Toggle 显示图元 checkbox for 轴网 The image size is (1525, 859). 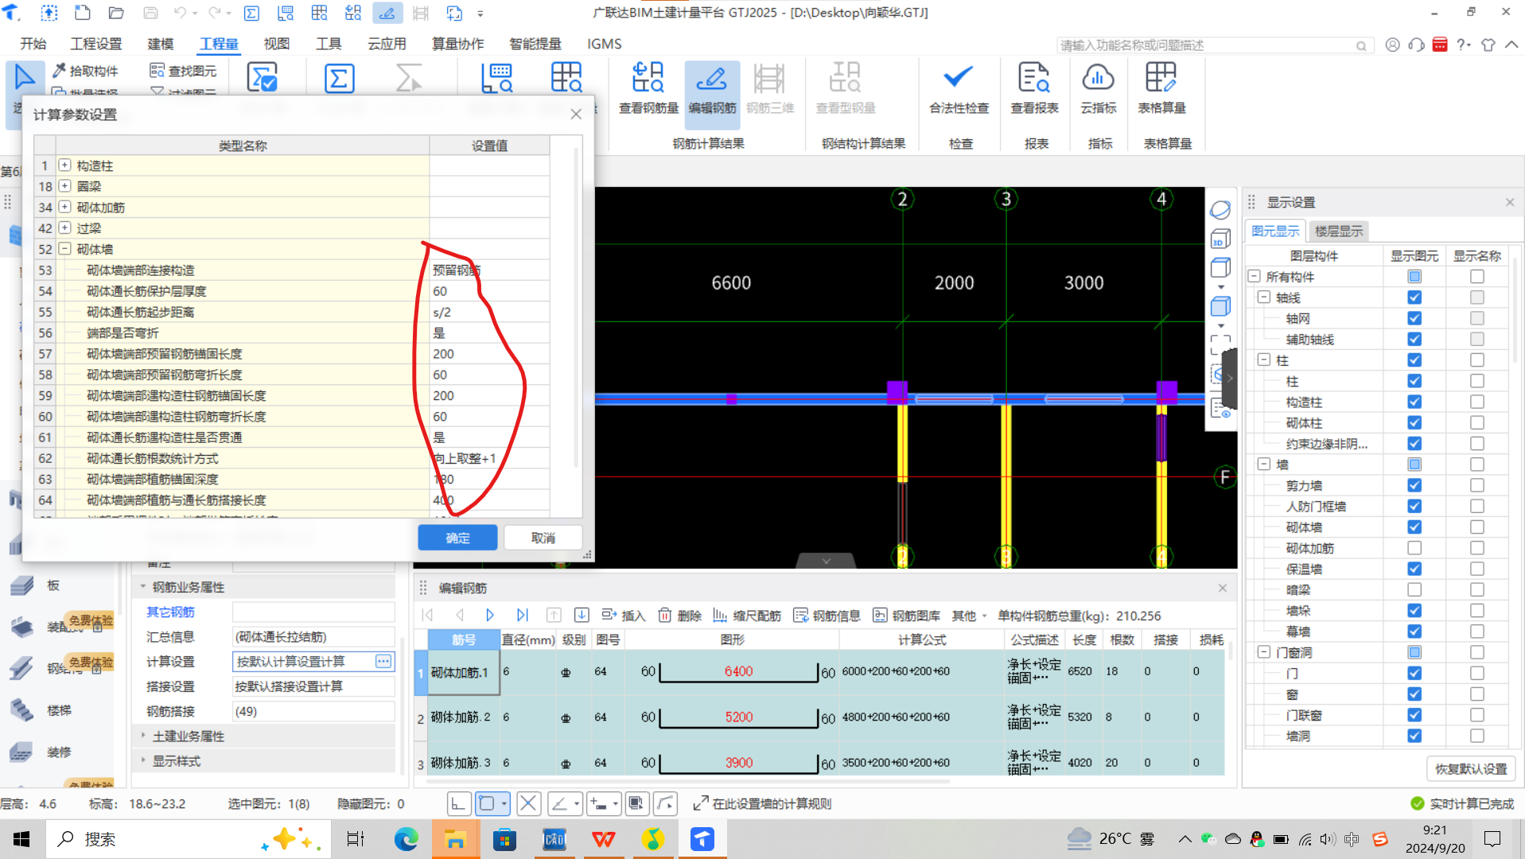point(1414,318)
